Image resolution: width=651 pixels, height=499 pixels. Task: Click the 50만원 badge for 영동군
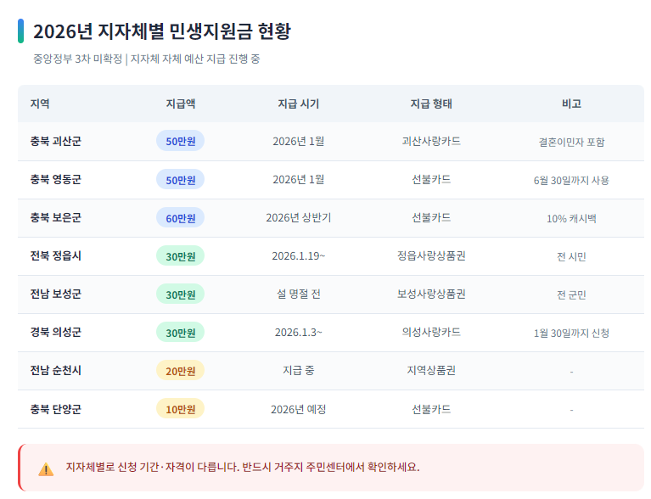point(180,180)
